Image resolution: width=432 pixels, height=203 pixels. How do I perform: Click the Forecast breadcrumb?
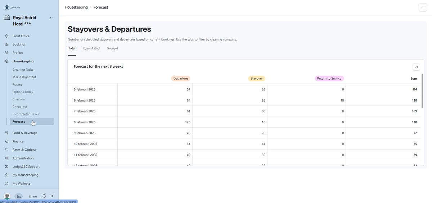(101, 7)
